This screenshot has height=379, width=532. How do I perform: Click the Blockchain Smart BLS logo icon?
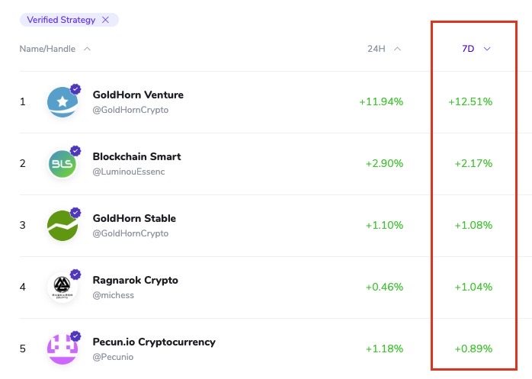[62, 164]
